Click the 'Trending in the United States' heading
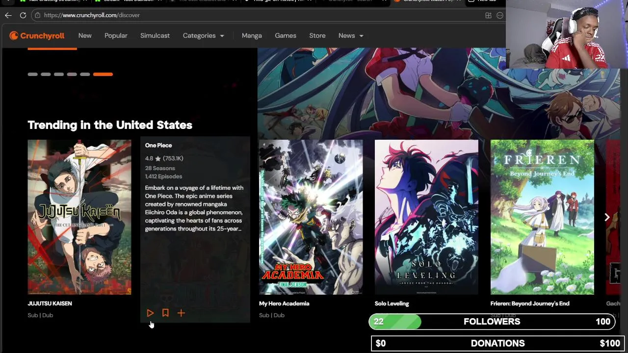 [110, 125]
